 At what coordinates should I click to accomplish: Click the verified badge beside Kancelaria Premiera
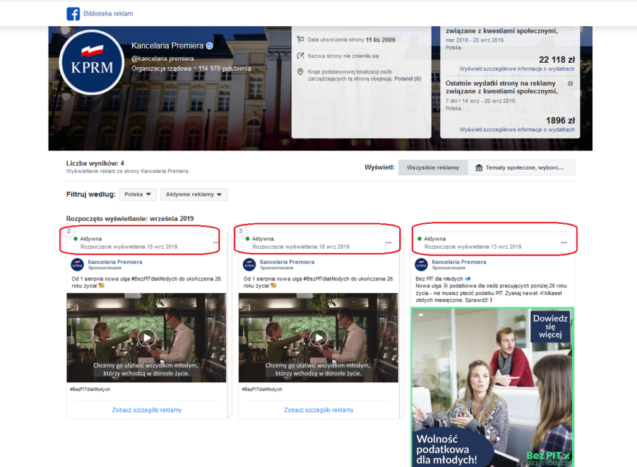210,46
